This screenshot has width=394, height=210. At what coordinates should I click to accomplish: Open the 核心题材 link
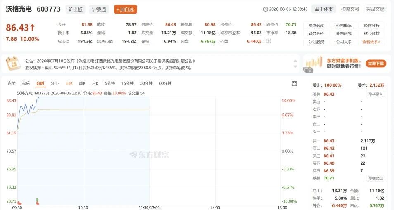[371, 33]
